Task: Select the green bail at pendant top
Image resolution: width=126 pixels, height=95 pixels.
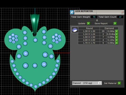Action: [35, 24]
